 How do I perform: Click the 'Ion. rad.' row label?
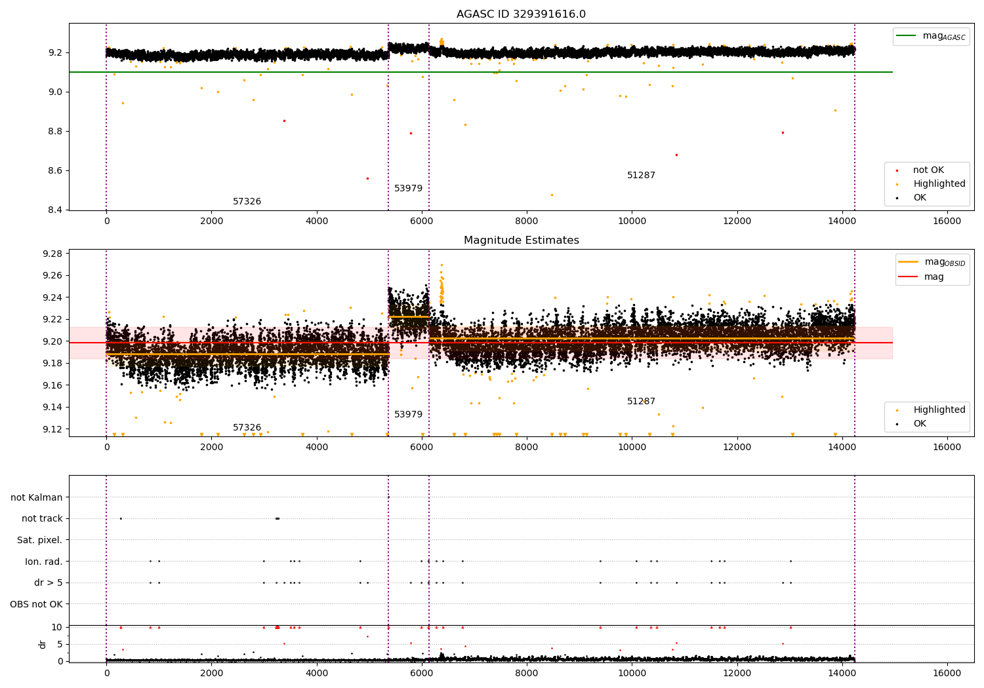44,562
